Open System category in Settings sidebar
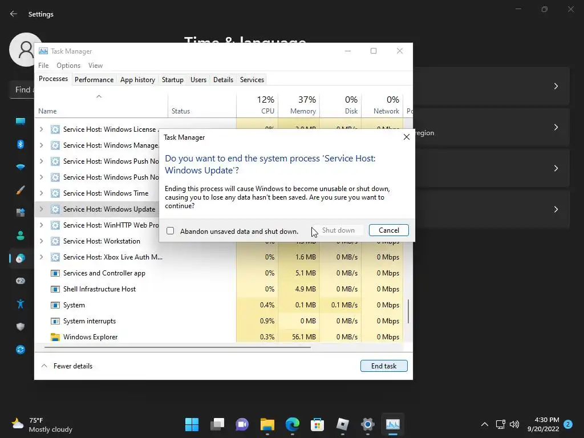Screen dimensions: 584x438 pos(21,121)
